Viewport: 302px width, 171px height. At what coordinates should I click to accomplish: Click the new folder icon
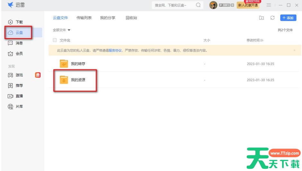262,18
